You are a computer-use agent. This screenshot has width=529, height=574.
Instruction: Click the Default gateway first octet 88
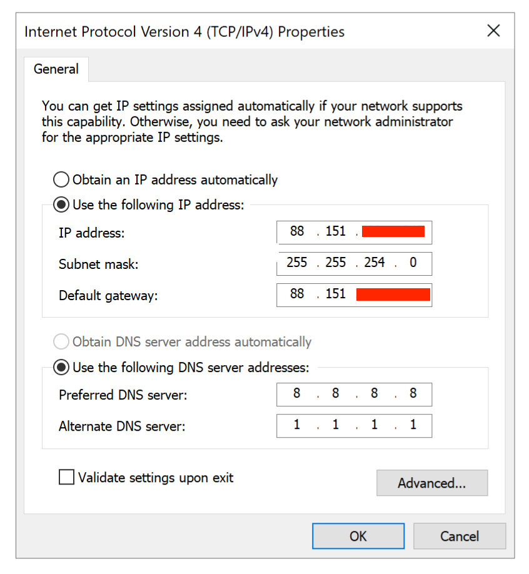[x=297, y=294]
